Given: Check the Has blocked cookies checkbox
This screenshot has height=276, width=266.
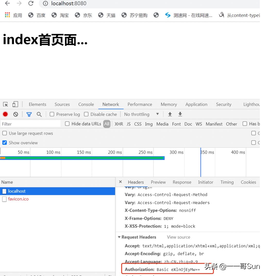Looking at the screenshot, I should point(245,124).
